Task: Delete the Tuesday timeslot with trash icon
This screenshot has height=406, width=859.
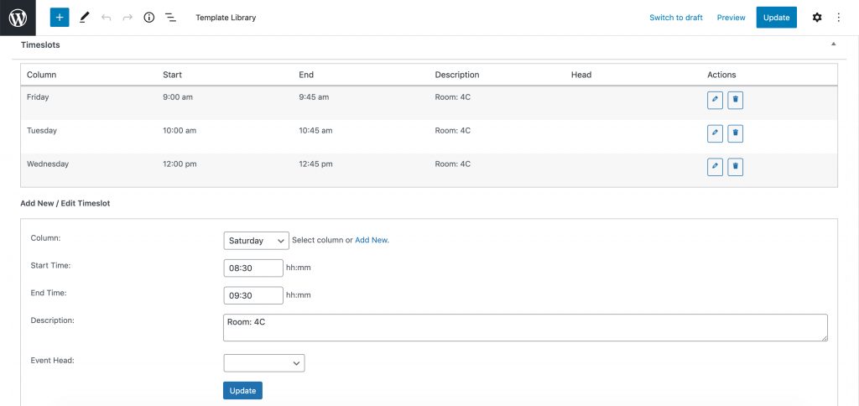Action: [x=735, y=133]
